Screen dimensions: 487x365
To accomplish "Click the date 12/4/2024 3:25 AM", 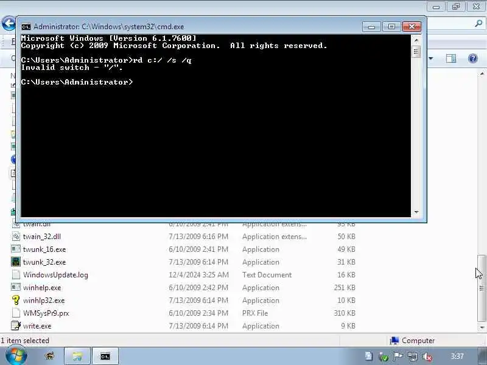I will (199, 275).
